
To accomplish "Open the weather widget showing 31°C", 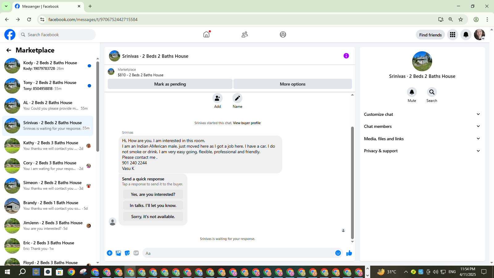I will (387, 272).
